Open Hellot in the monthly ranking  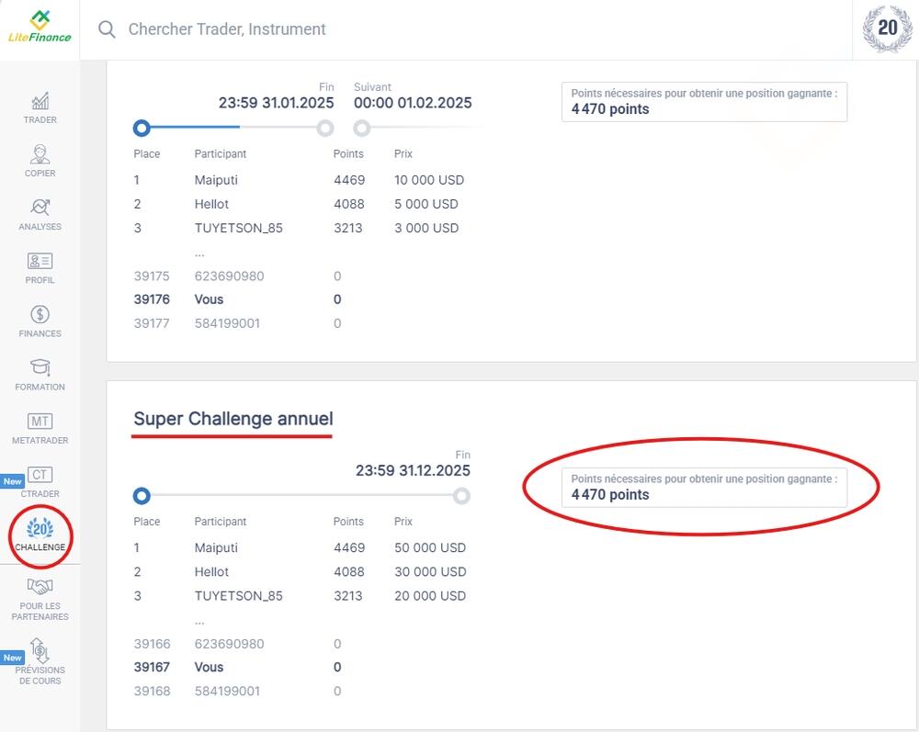pos(211,205)
